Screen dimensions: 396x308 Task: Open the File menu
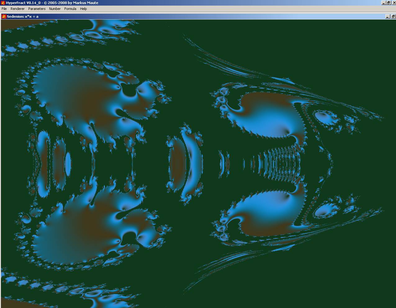click(4, 9)
